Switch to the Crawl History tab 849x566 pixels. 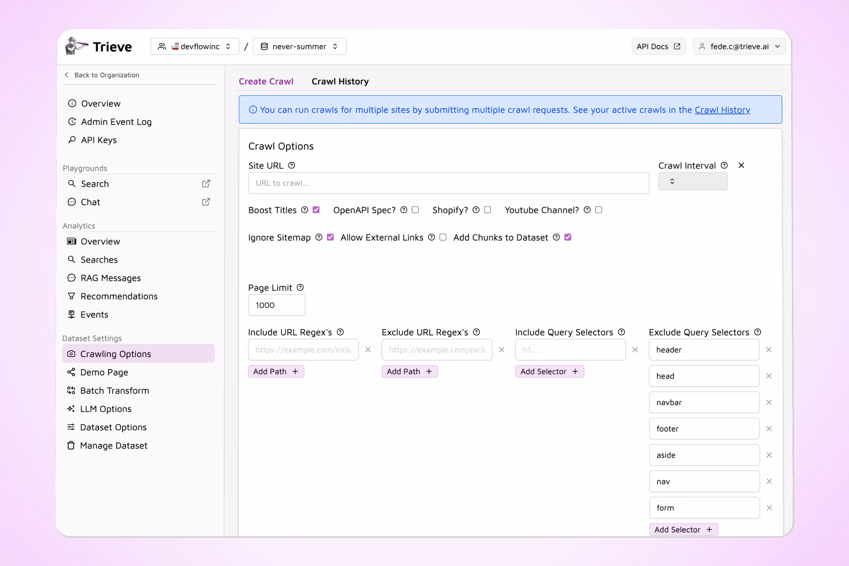[340, 82]
